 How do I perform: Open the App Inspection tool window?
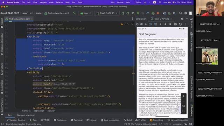110,120
